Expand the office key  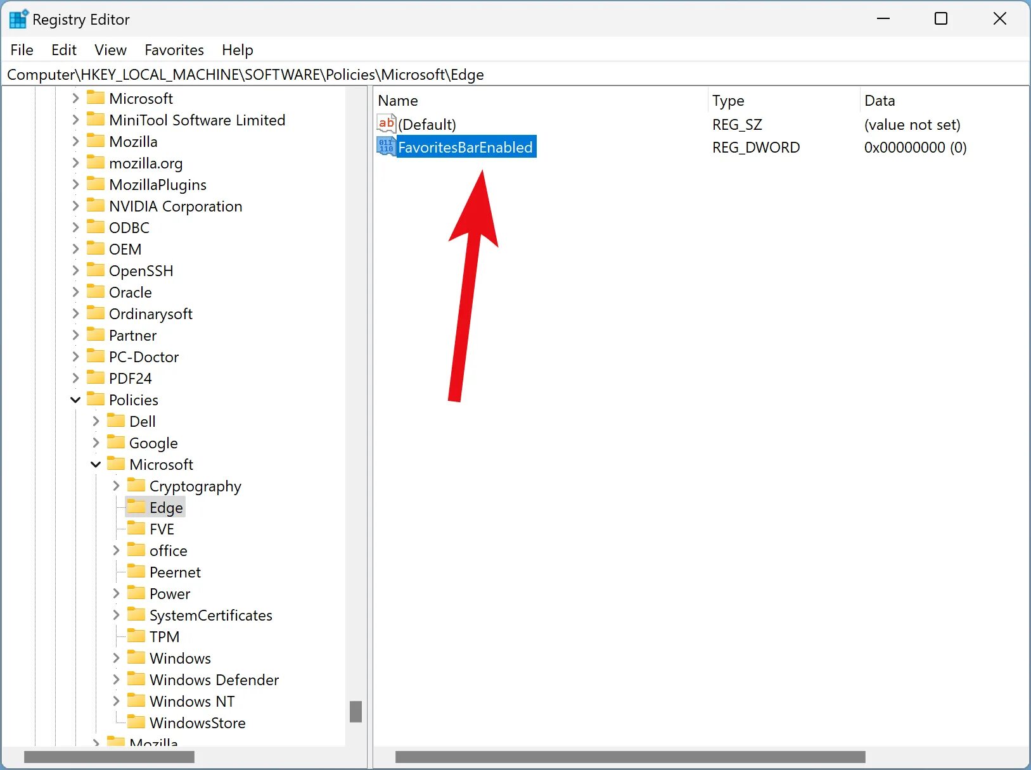point(115,550)
